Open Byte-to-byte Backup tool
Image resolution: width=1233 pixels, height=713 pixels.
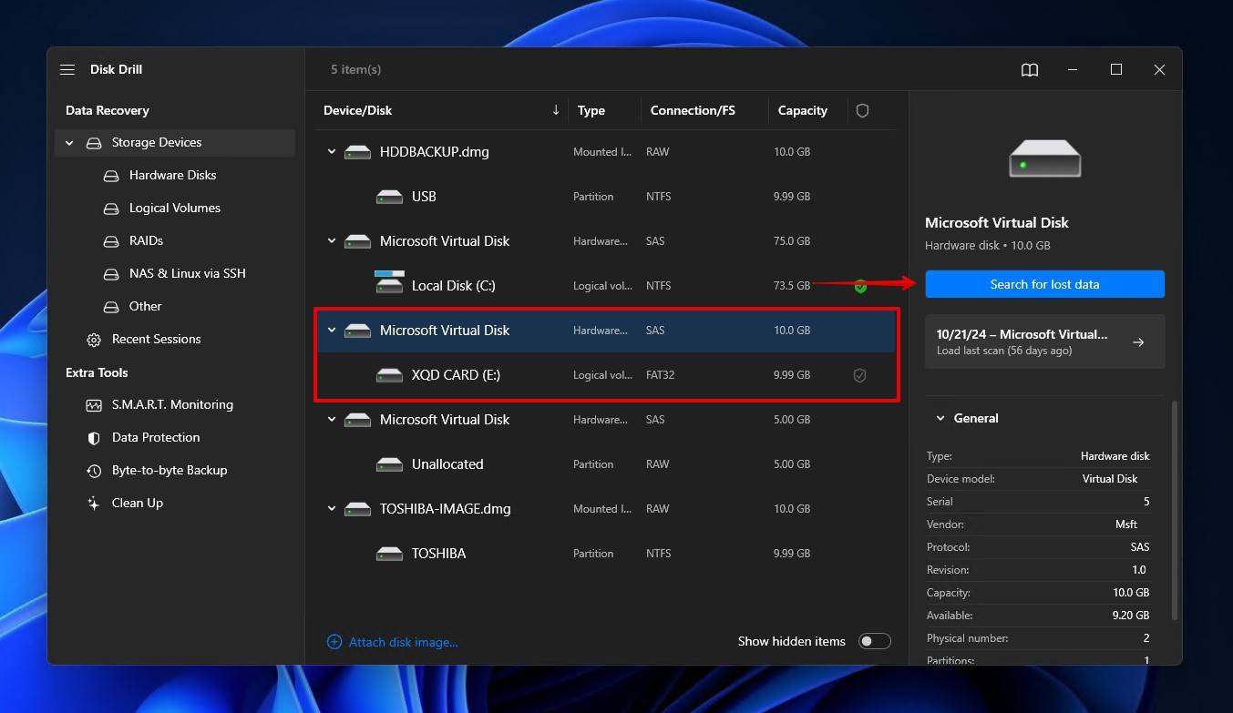pos(170,471)
